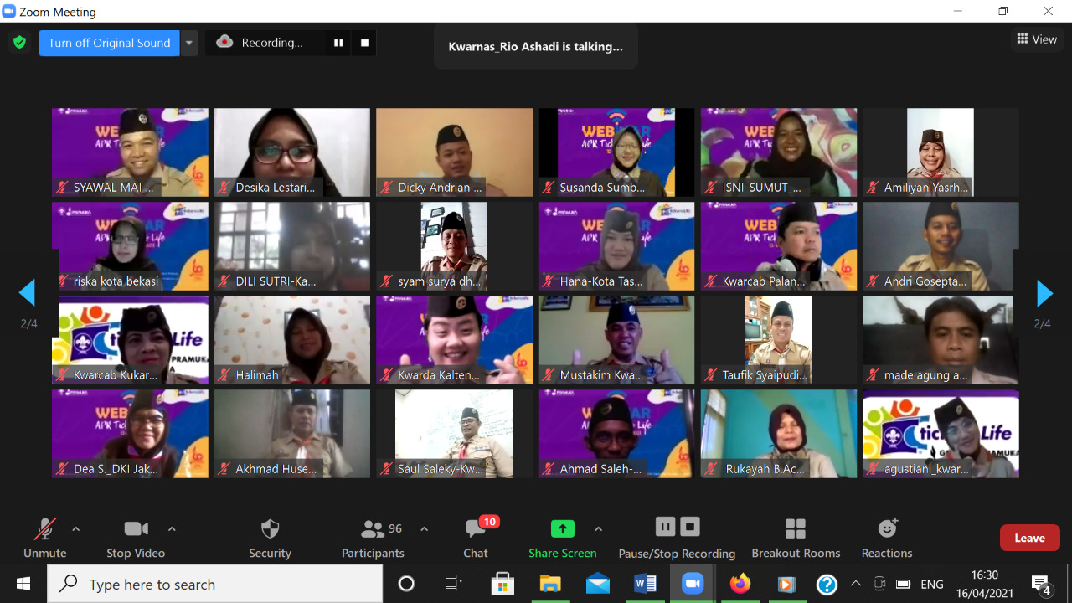This screenshot has width=1072, height=603.
Task: Open the Participants panel
Action: 373,538
